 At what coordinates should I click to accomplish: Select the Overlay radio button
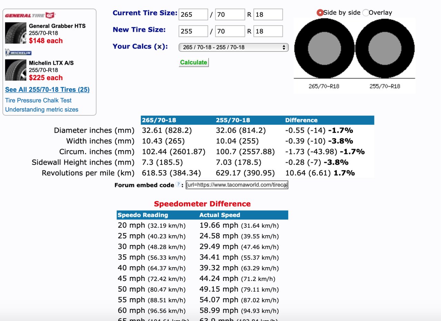click(x=365, y=13)
